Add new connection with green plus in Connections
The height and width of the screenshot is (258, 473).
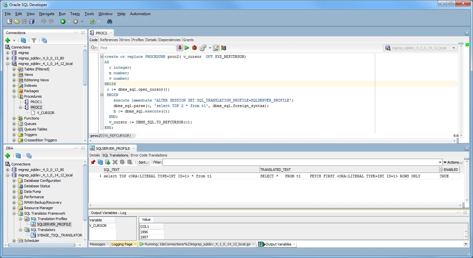(8, 40)
